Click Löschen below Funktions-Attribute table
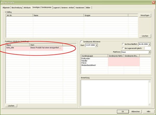Image resolution: width=156 pixels, height=115 pixels. click(11, 106)
